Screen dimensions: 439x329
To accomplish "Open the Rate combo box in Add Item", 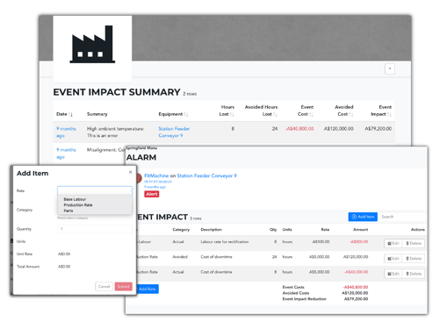I will click(x=95, y=190).
